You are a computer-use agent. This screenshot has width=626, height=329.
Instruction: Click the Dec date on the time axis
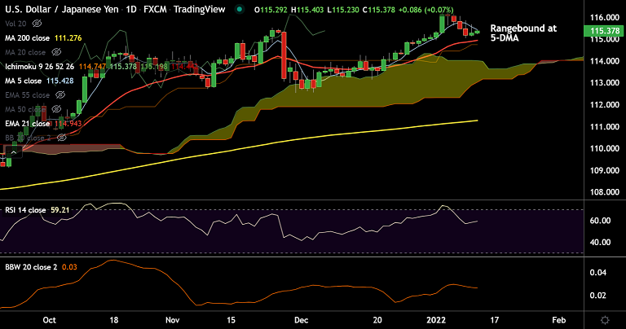tap(301, 320)
